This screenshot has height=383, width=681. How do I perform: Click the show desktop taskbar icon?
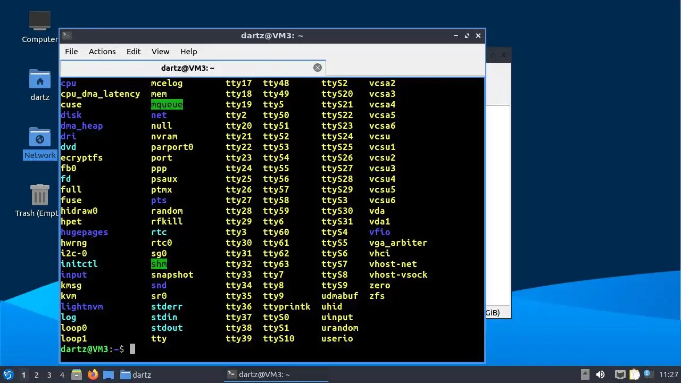click(109, 374)
